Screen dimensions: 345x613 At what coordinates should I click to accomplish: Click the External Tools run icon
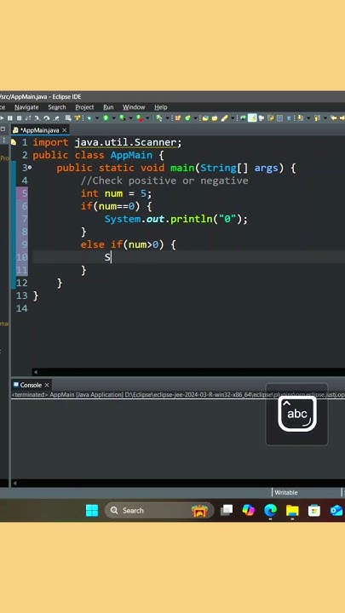(140, 117)
